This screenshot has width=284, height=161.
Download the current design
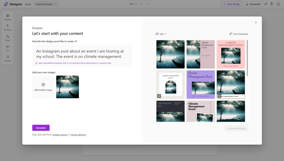tap(253, 4)
